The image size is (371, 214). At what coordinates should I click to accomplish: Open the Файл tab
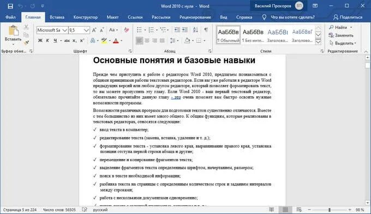pyautogui.click(x=10, y=17)
